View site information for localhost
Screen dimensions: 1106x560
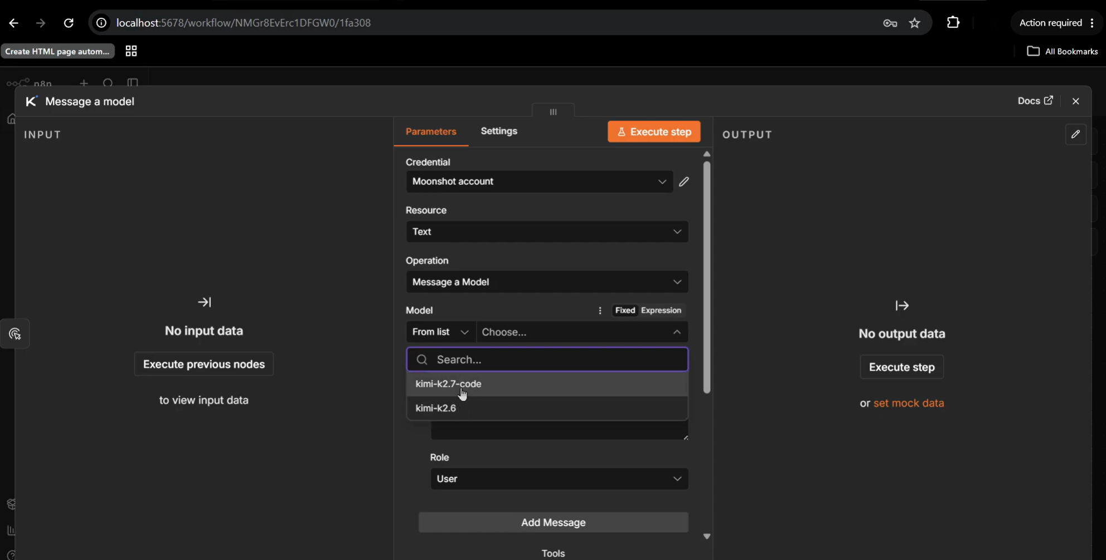(101, 23)
